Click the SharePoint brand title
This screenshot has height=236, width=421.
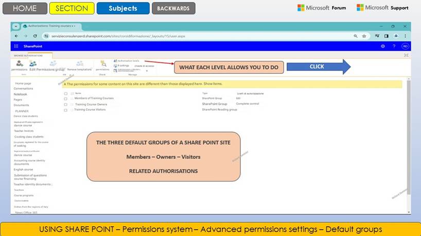coord(33,46)
